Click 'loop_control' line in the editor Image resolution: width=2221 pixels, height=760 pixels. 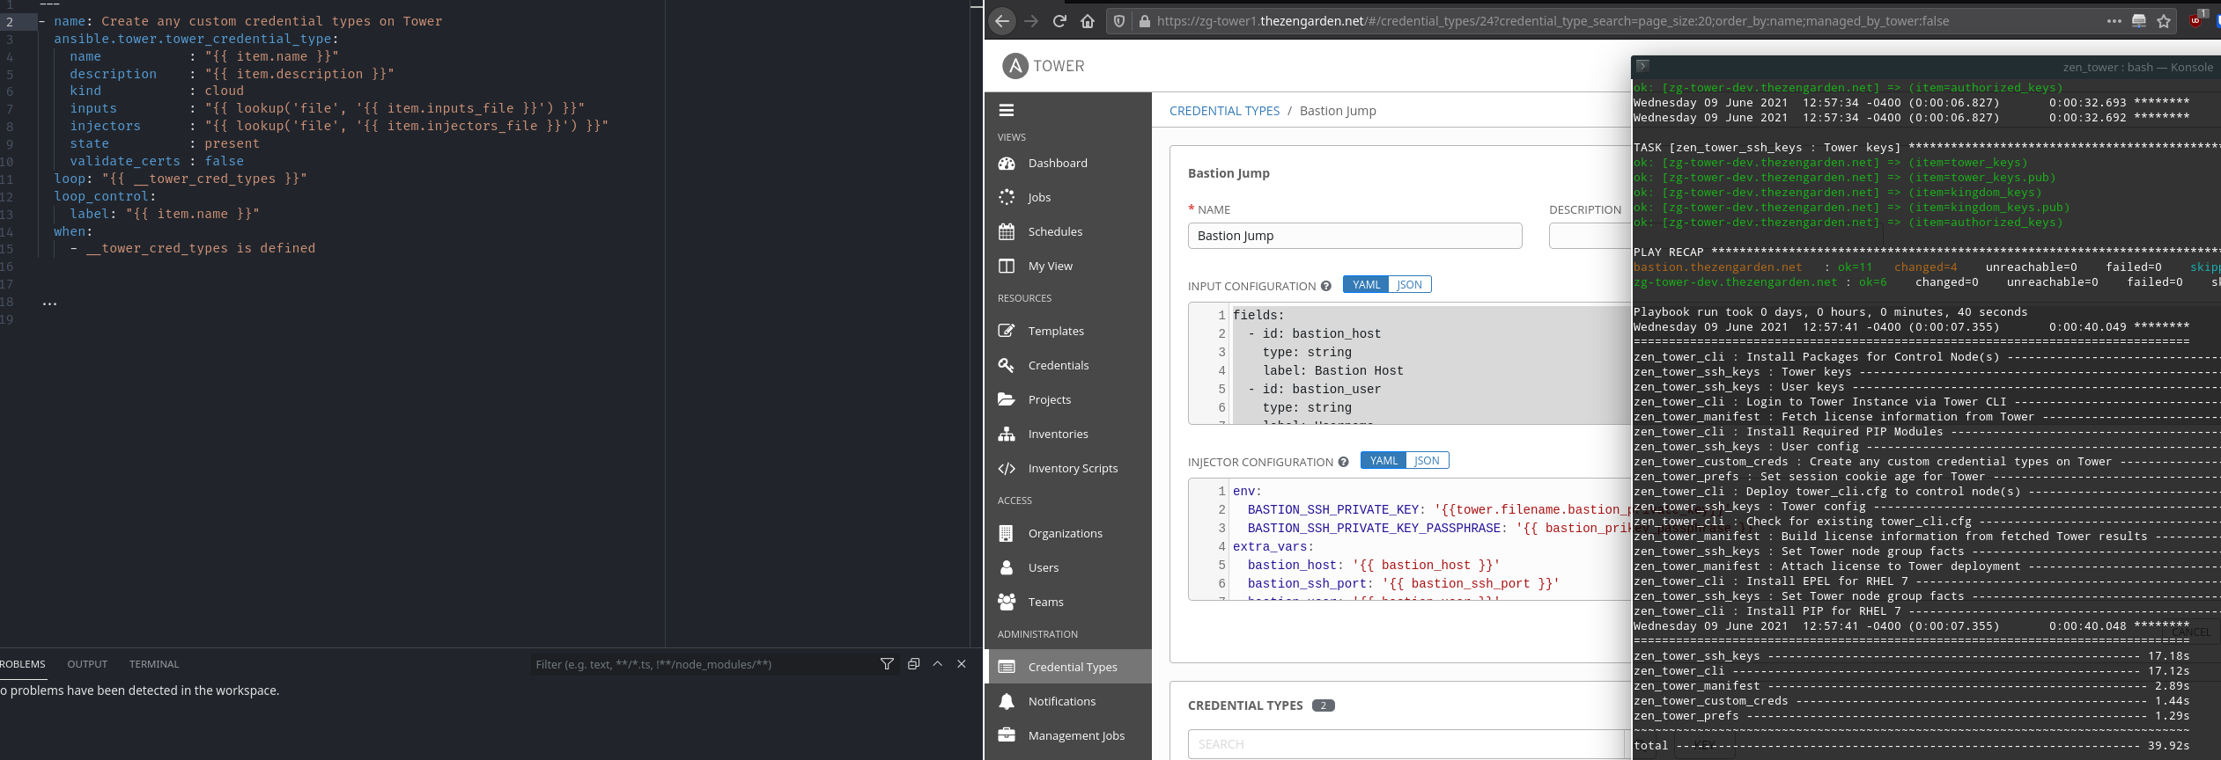click(x=105, y=196)
